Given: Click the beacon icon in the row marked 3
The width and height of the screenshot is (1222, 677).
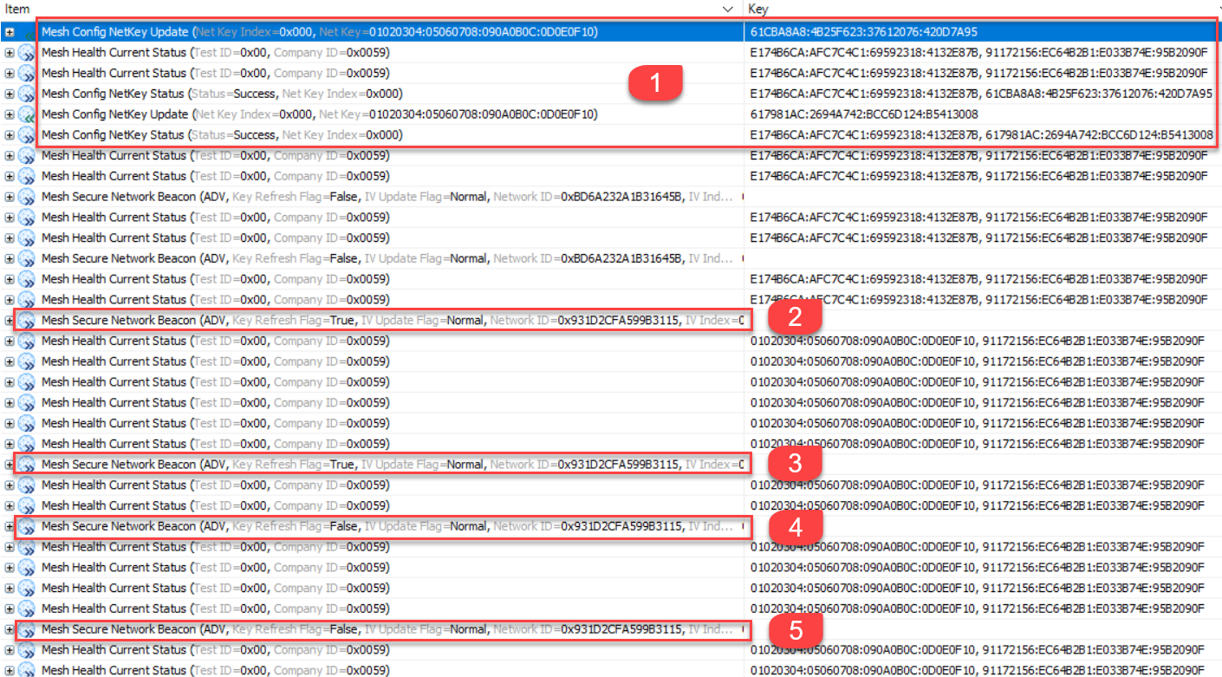Looking at the screenshot, I should (x=26, y=465).
